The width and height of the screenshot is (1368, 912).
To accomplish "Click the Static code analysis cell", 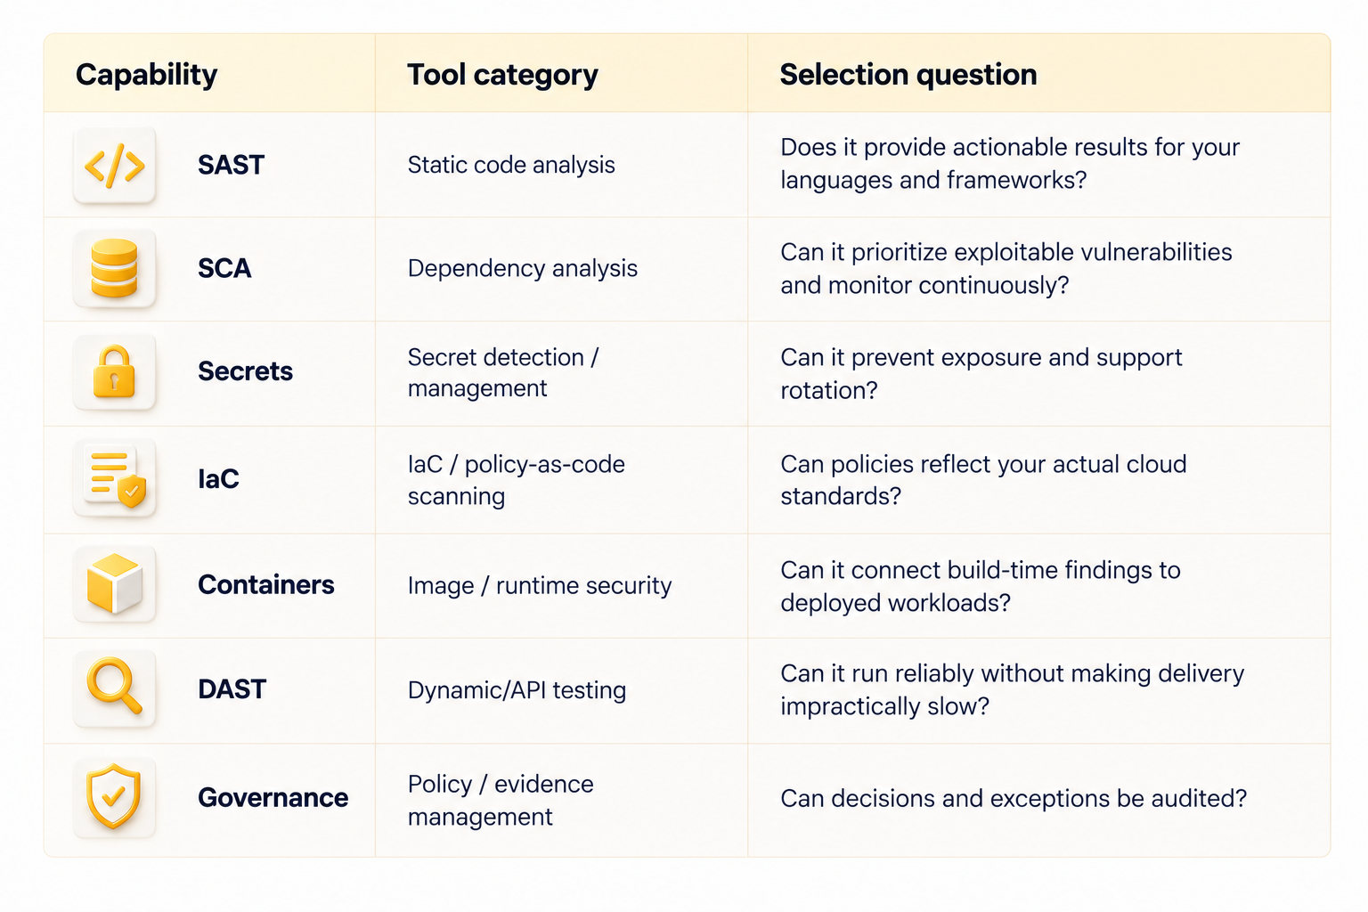I will coord(511,166).
